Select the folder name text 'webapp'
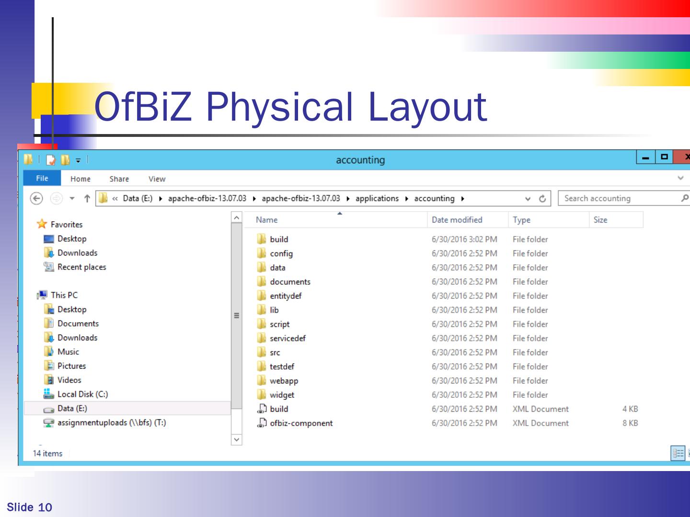This screenshot has height=517, width=690. click(x=284, y=381)
